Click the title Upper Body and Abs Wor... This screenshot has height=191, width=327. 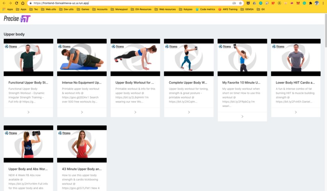[x=28, y=169]
